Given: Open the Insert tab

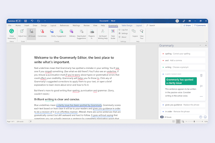Looking at the screenshot, I should pyautogui.click(x=27, y=26).
